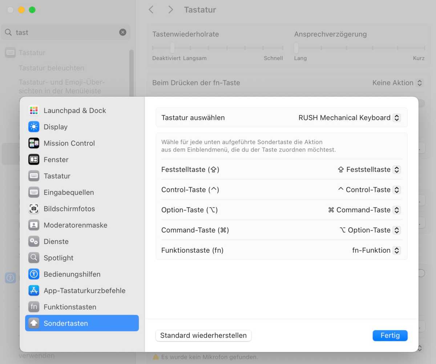Select the Funktionstasten fn icon
The image size is (436, 364).
pyautogui.click(x=34, y=307)
